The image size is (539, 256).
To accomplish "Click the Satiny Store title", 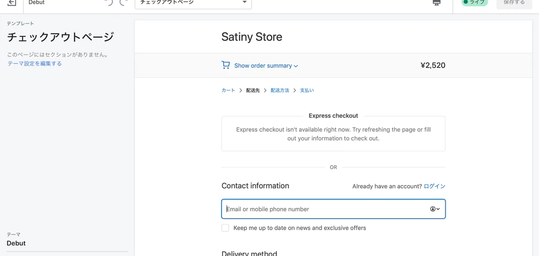I will (x=252, y=37).
